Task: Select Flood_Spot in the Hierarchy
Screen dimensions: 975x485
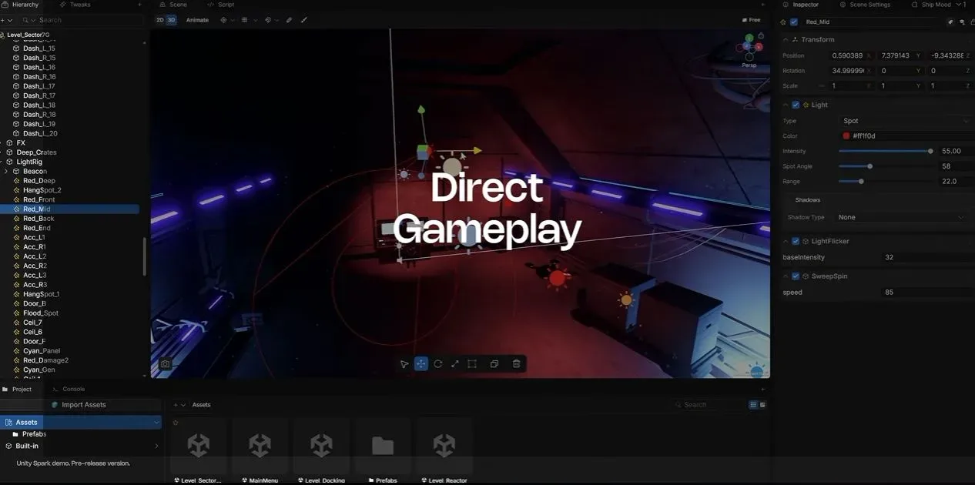Action: [40, 313]
